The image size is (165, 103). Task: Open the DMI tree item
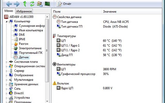[x=22, y=35]
